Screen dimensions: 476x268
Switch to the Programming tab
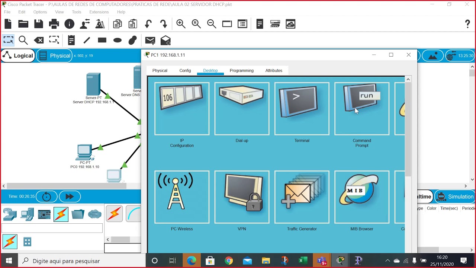click(x=242, y=70)
